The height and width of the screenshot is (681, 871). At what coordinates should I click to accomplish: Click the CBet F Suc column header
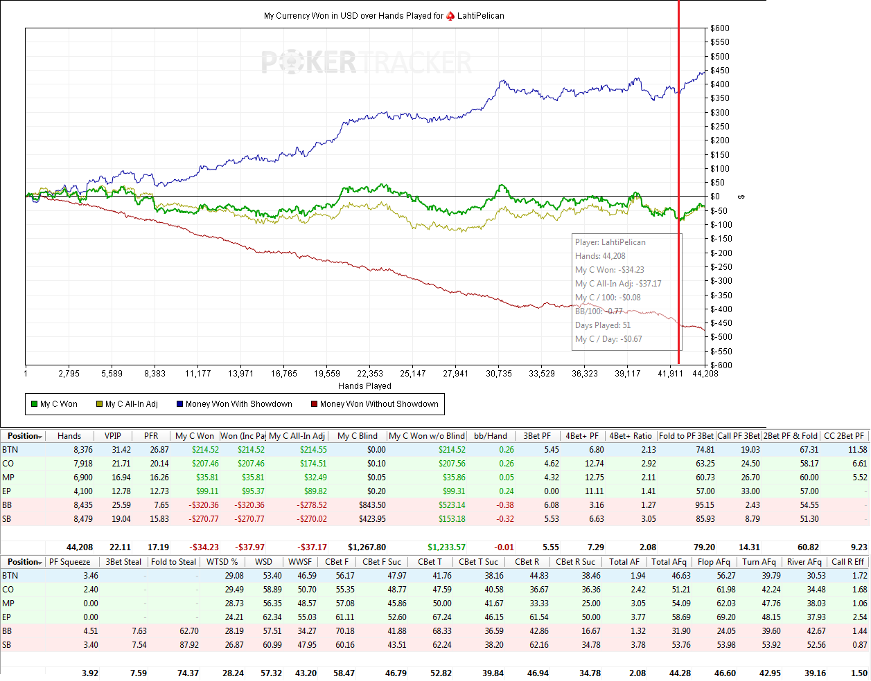click(382, 562)
